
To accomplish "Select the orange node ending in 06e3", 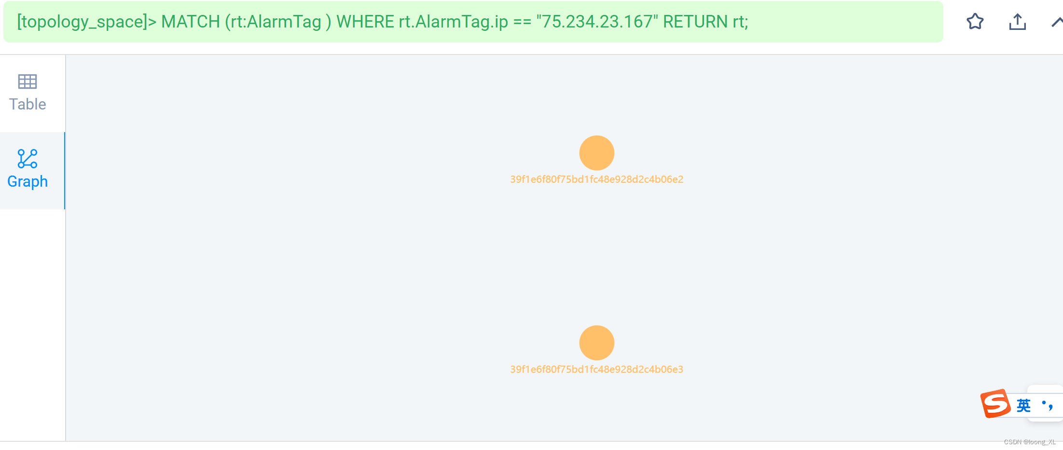I will click(596, 343).
